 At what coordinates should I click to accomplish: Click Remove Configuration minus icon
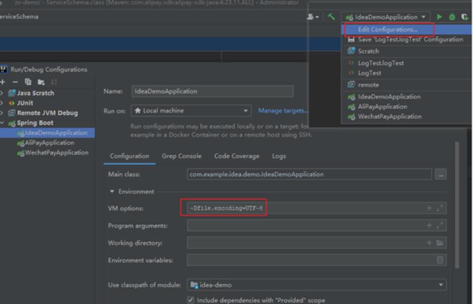(x=15, y=82)
